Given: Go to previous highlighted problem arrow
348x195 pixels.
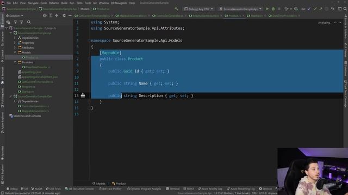Looking at the screenshot, I should tap(335, 23).
